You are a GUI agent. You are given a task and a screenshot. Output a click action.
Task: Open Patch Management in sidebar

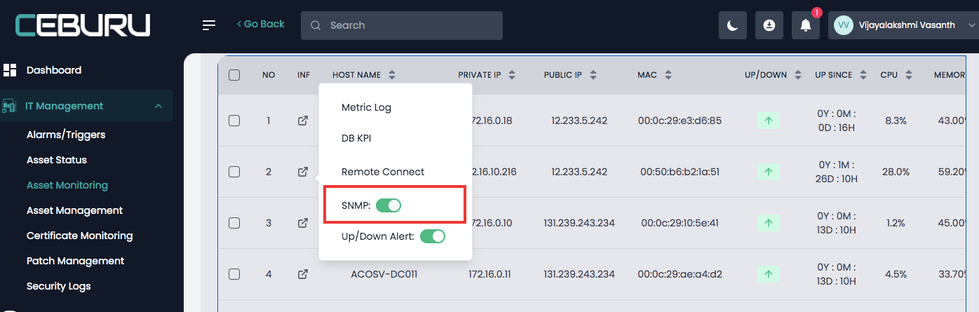(x=76, y=261)
